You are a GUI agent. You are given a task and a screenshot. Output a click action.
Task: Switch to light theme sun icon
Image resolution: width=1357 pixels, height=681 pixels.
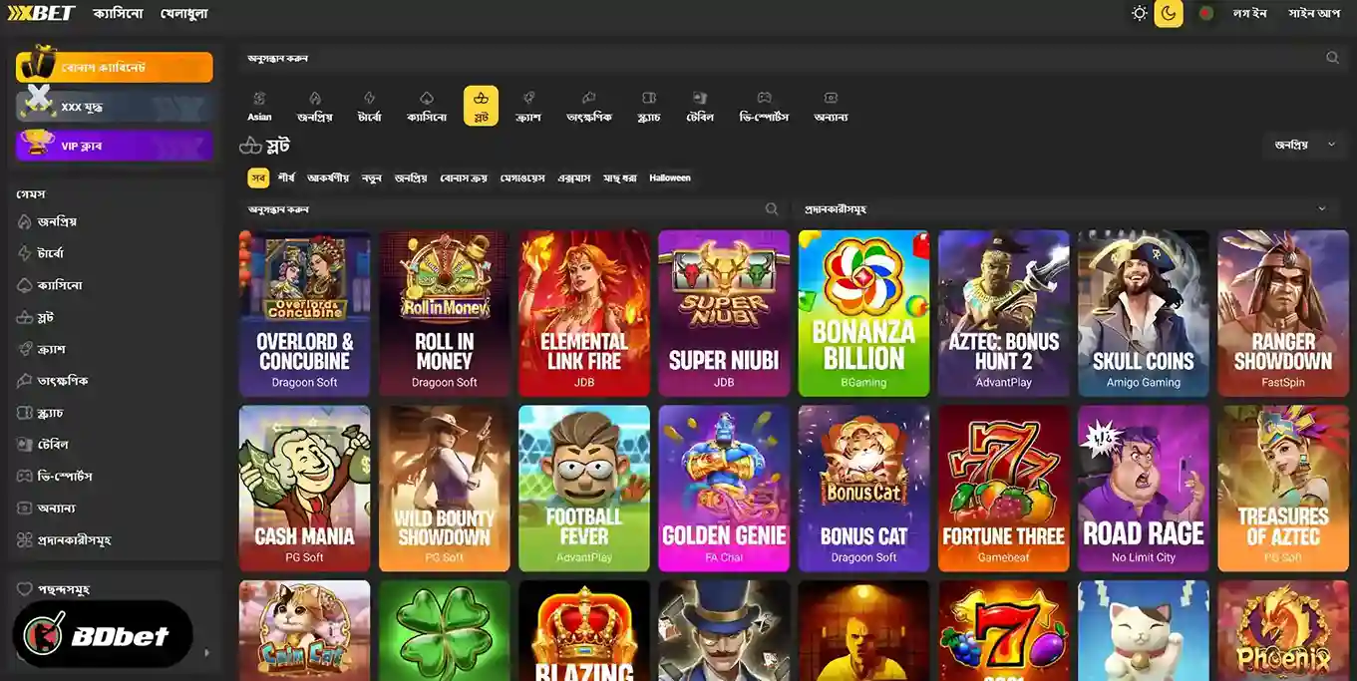[1140, 14]
